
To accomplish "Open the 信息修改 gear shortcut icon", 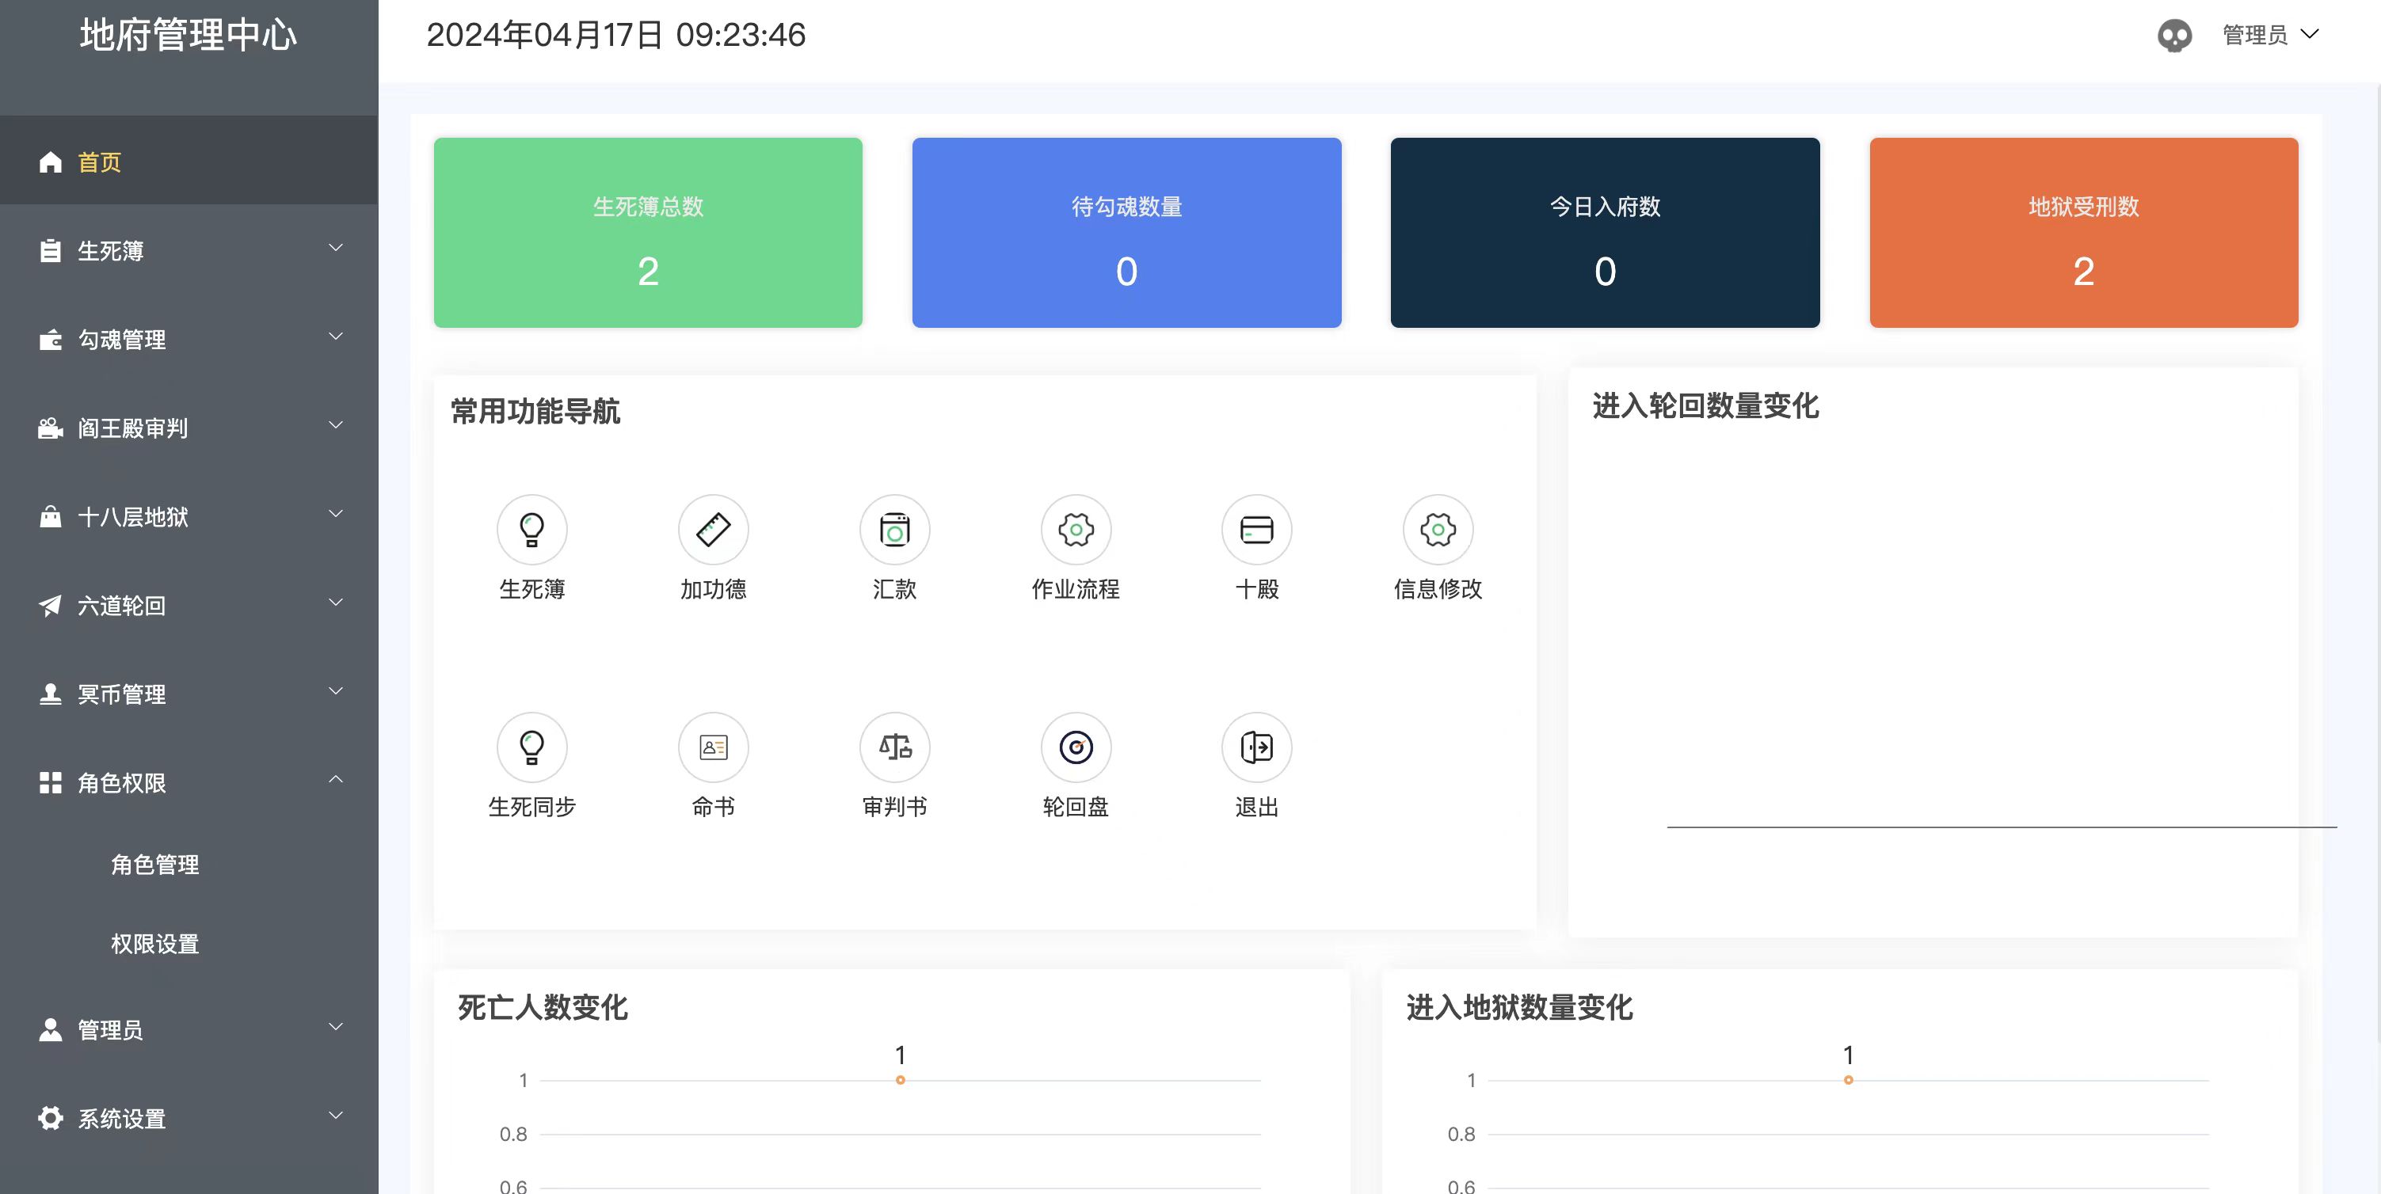I will coord(1438,530).
